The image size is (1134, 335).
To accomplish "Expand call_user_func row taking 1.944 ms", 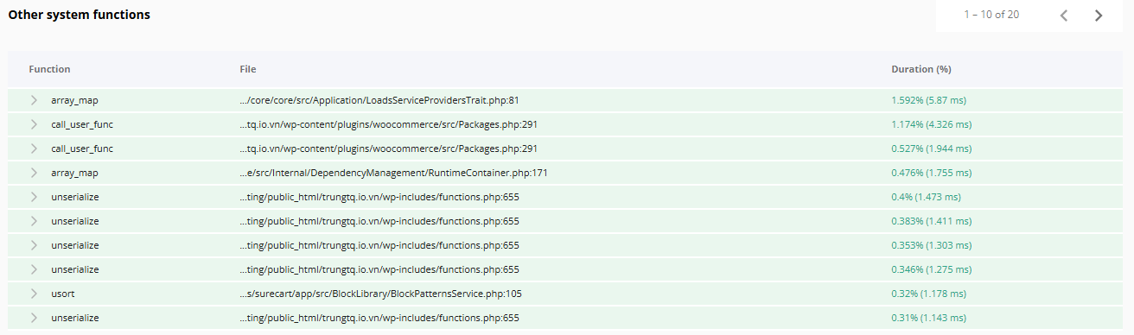I will pyautogui.click(x=34, y=149).
